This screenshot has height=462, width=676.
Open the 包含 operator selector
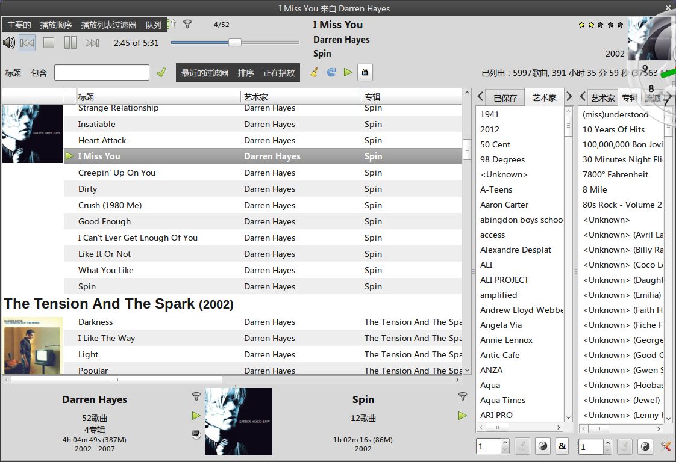(x=39, y=73)
